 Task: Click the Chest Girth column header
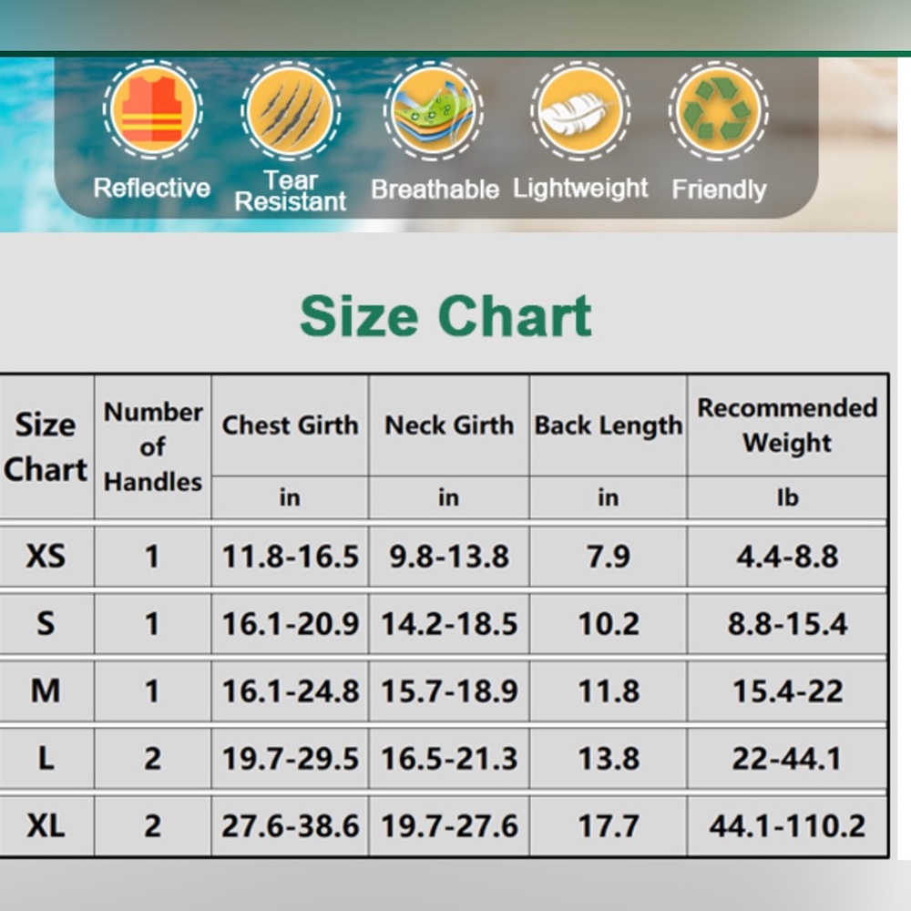click(290, 425)
